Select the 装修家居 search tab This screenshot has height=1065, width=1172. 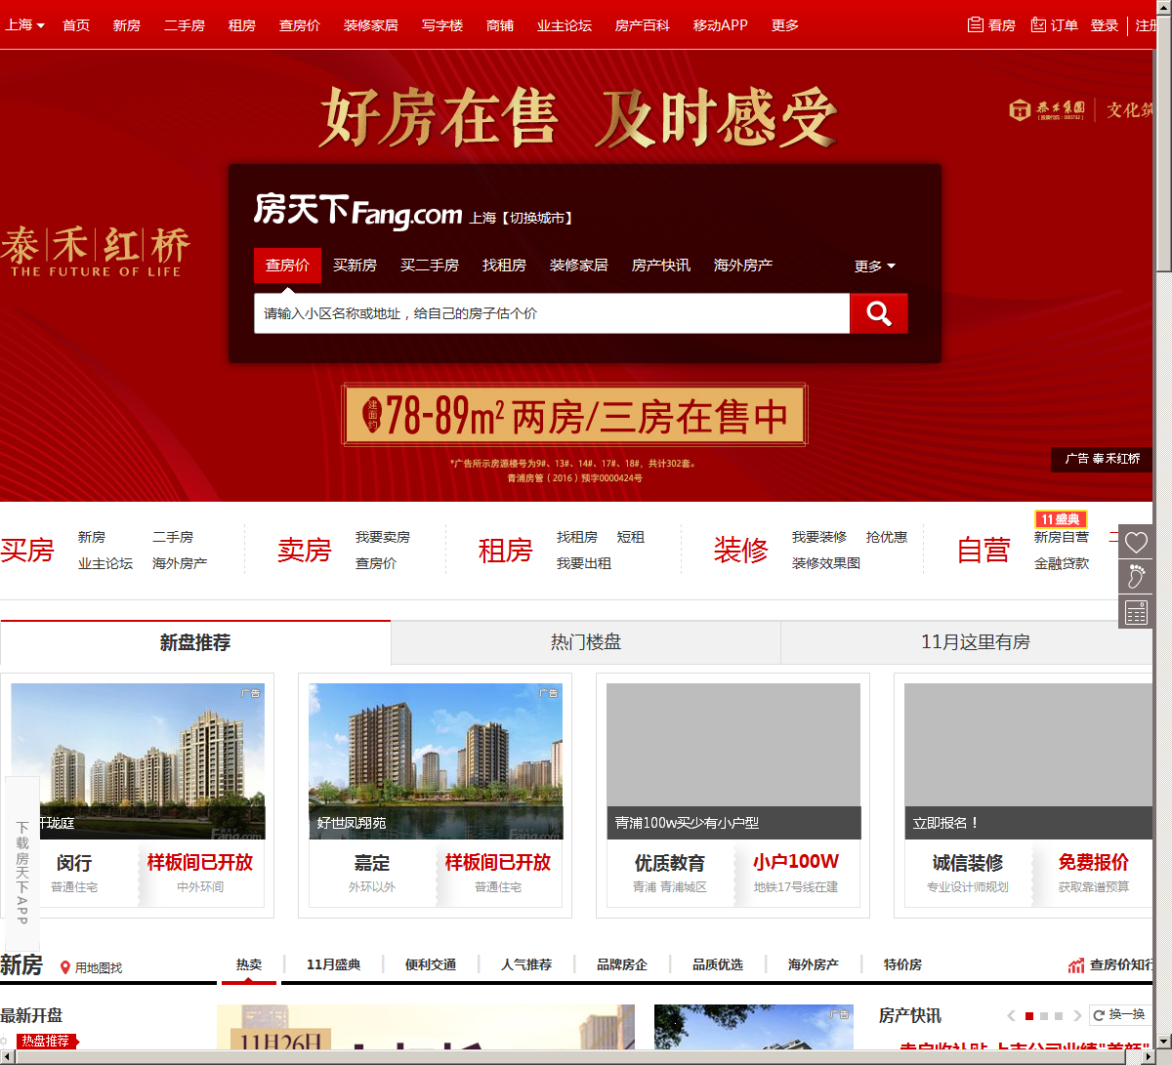579,266
